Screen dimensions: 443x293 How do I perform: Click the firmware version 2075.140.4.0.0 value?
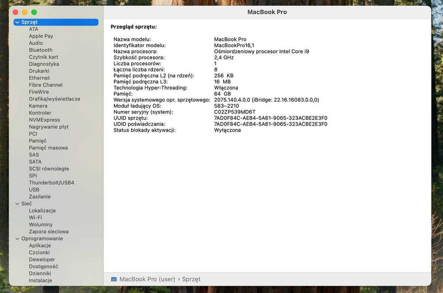coord(266,100)
